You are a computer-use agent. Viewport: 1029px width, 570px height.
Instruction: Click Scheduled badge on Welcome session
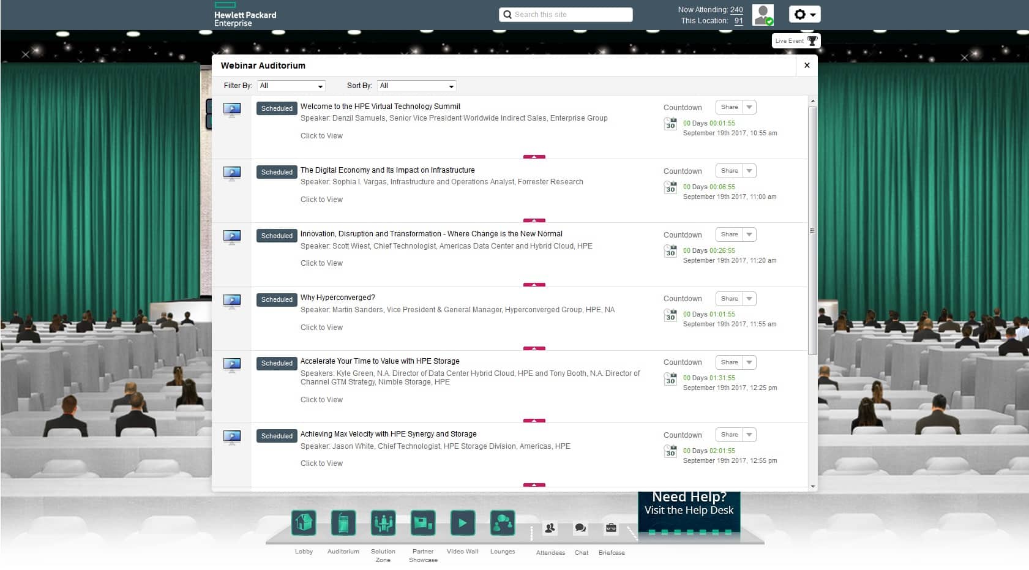277,108
